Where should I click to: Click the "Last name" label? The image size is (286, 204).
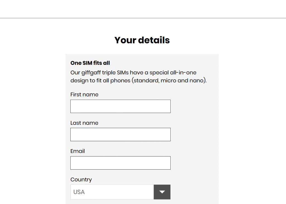pyautogui.click(x=84, y=123)
